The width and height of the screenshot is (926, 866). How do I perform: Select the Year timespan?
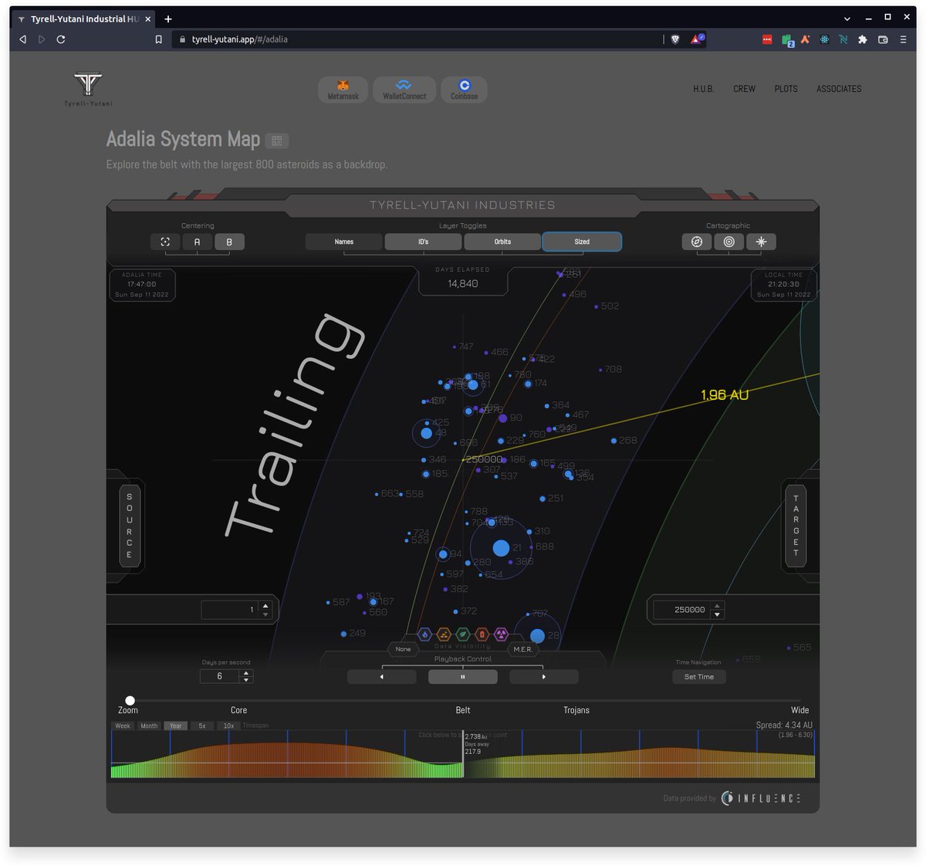coord(175,726)
